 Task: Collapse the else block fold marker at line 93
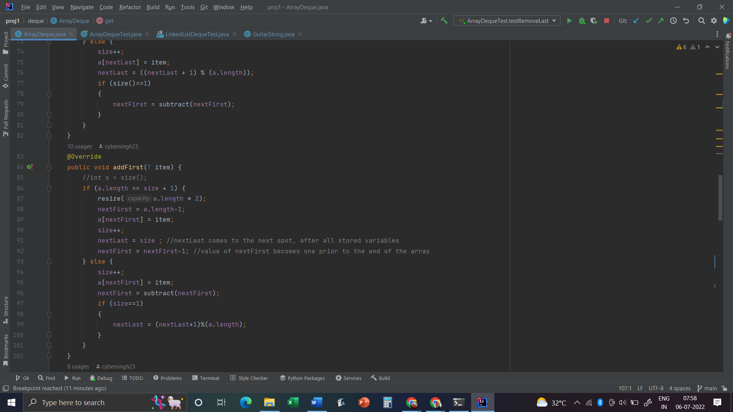[49, 262]
